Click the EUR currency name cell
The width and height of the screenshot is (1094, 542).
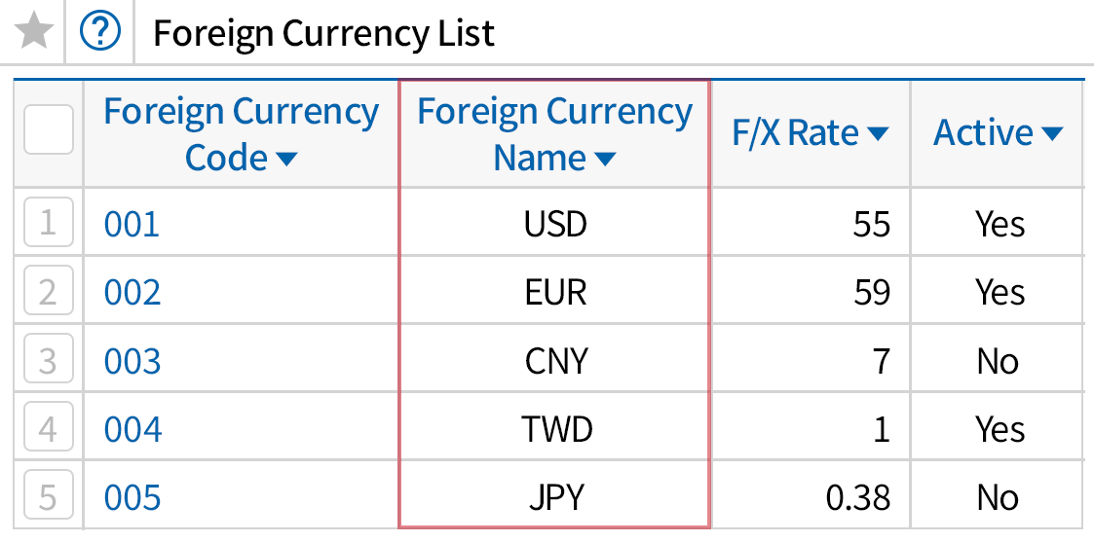[555, 293]
